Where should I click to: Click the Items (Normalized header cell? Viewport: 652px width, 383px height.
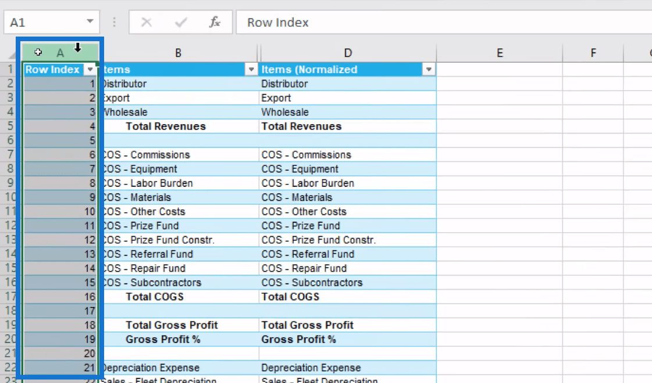(348, 69)
